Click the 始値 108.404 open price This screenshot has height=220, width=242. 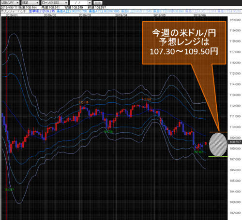pyautogui.click(x=28, y=7)
